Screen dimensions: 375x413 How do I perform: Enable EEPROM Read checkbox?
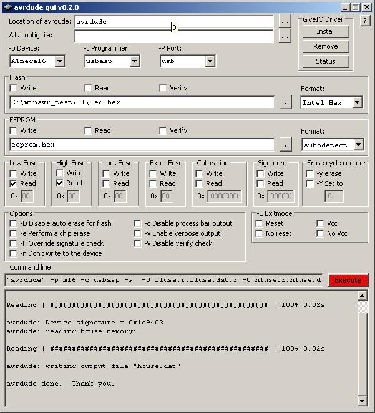coord(88,130)
